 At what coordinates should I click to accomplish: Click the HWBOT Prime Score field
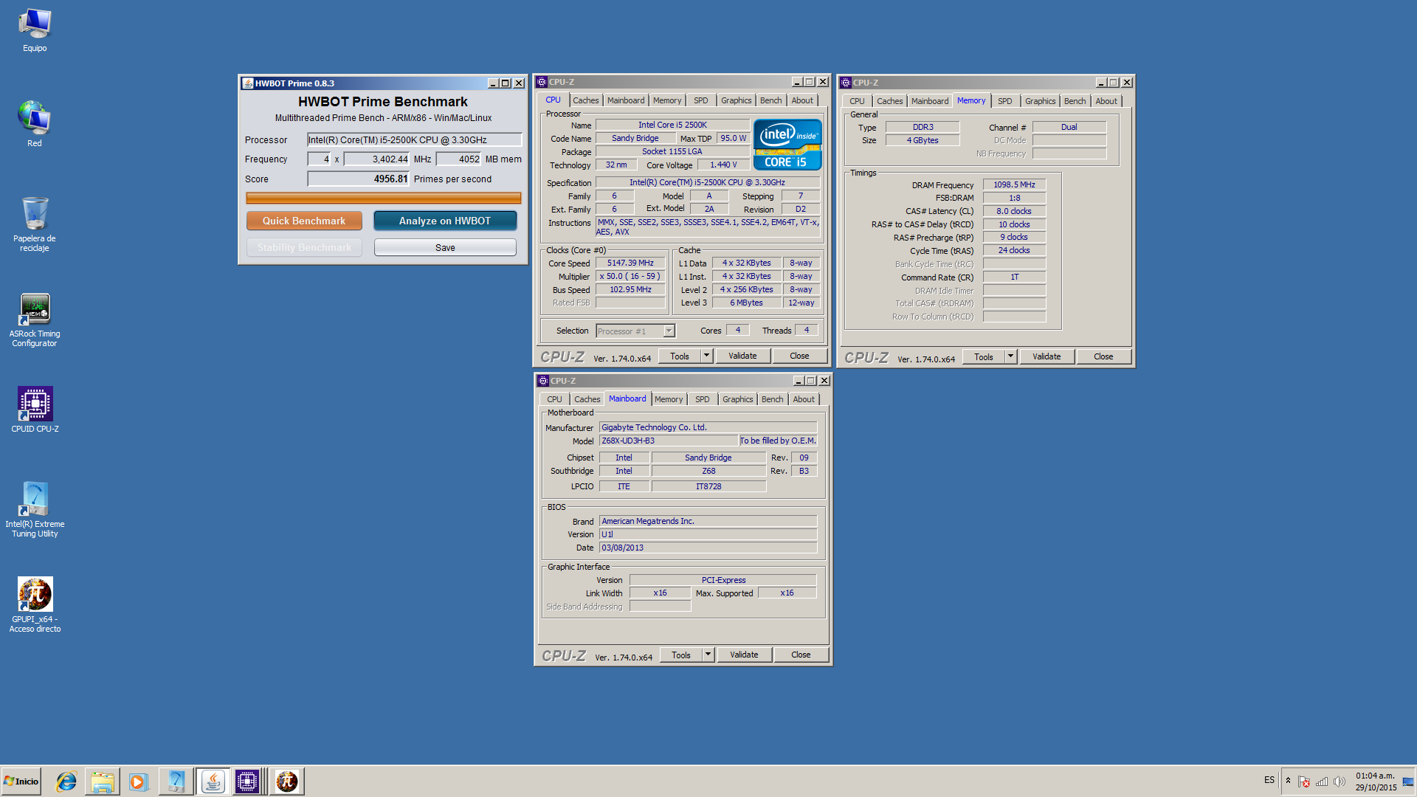coord(359,179)
